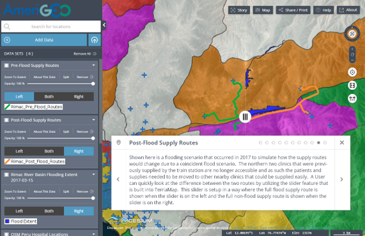Go to next story slide arrow
Image resolution: width=365 pixels, height=236 pixels.
(x=341, y=179)
